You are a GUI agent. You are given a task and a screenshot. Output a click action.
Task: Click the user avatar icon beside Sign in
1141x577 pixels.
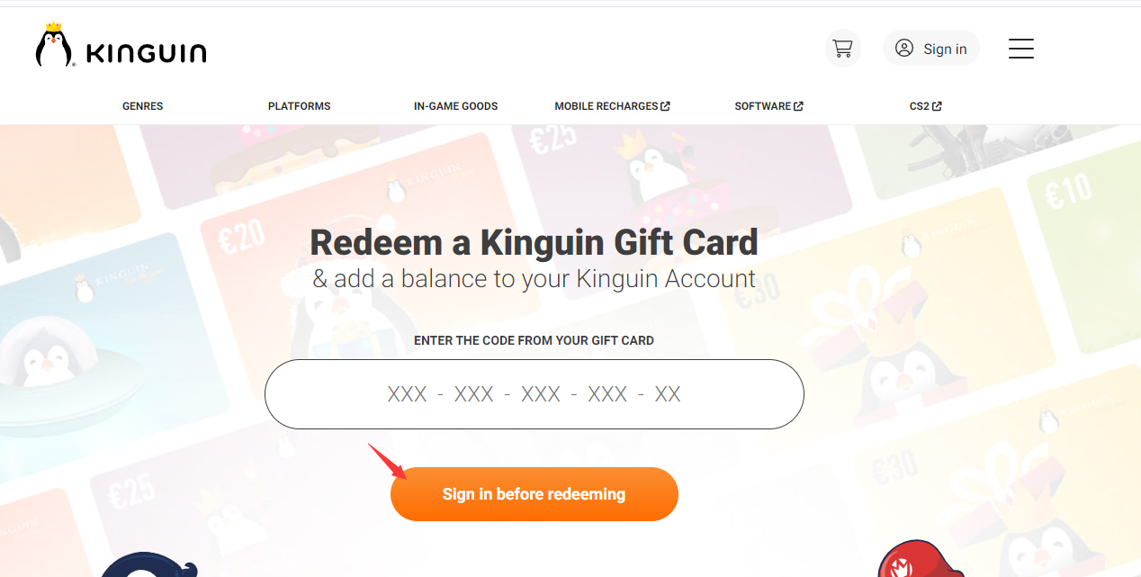coord(904,49)
